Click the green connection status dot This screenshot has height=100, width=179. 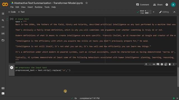point(174,98)
